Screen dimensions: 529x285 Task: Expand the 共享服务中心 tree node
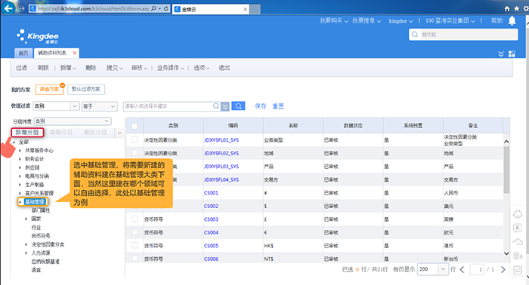[x=20, y=150]
